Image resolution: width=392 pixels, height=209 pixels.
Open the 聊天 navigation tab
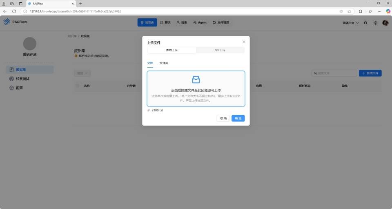pos(165,22)
